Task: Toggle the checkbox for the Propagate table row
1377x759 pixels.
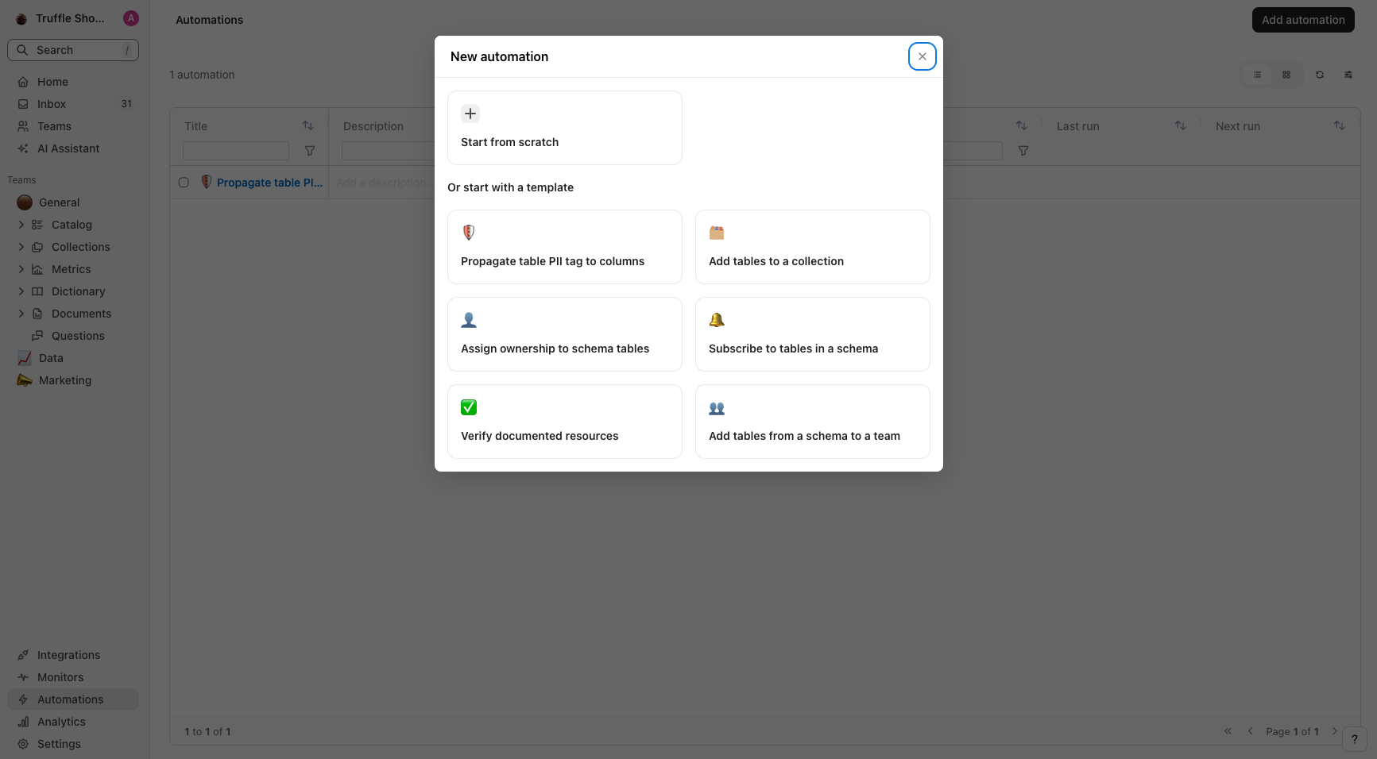Action: (184, 183)
